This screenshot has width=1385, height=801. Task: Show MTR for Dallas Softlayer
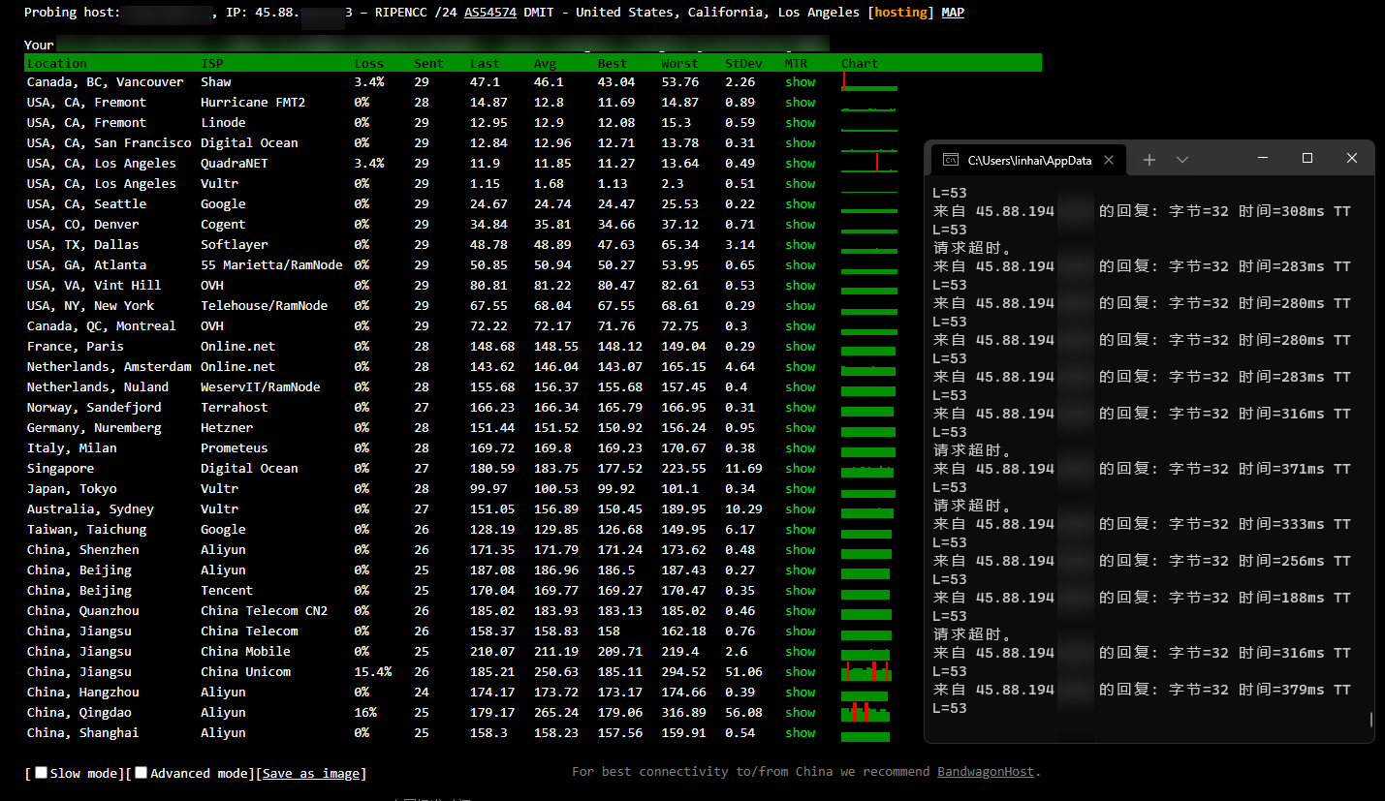point(801,245)
